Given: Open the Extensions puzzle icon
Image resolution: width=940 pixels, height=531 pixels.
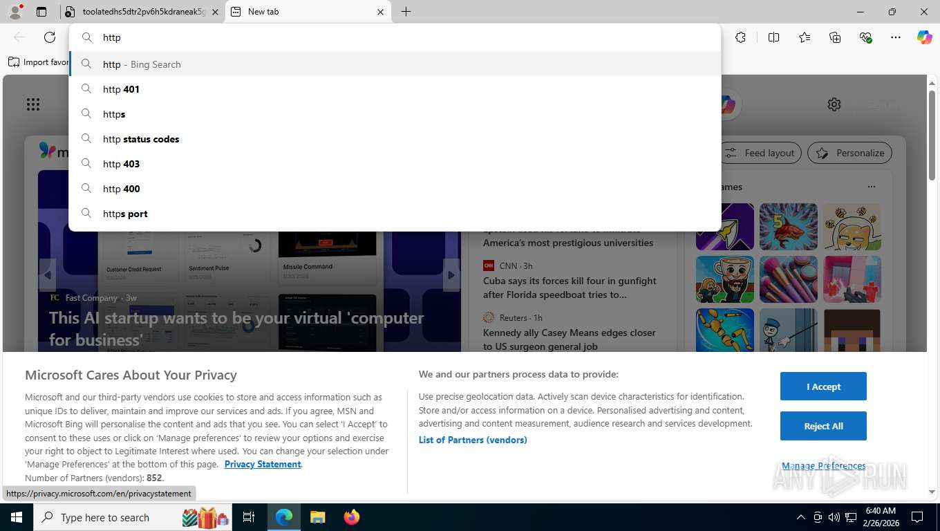Looking at the screenshot, I should point(740,37).
